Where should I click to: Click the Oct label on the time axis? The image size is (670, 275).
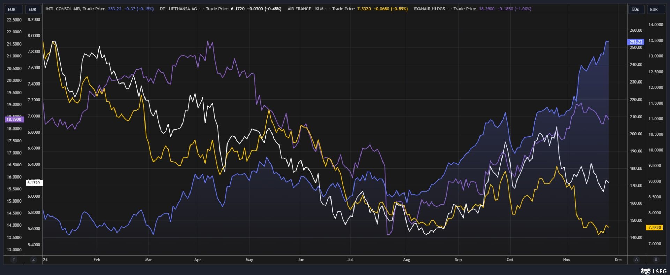tap(510, 260)
